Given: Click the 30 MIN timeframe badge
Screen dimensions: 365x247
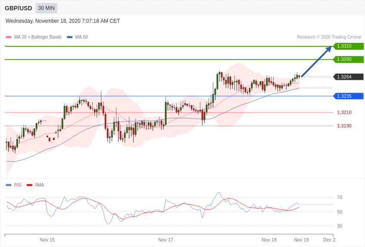Looking at the screenshot, I should tap(46, 8).
